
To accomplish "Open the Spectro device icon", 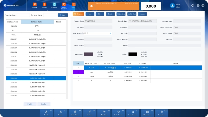I will click(x=45, y=5).
